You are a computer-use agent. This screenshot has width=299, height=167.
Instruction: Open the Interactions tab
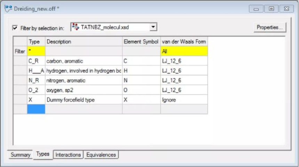(68, 154)
